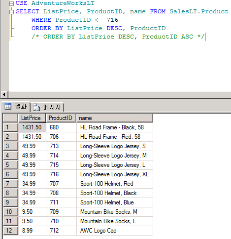Screen dimensions: 231x239
Task: Open the 메시지 messages tab
Action: (x=47, y=107)
